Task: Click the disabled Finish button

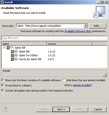Action: (79, 109)
